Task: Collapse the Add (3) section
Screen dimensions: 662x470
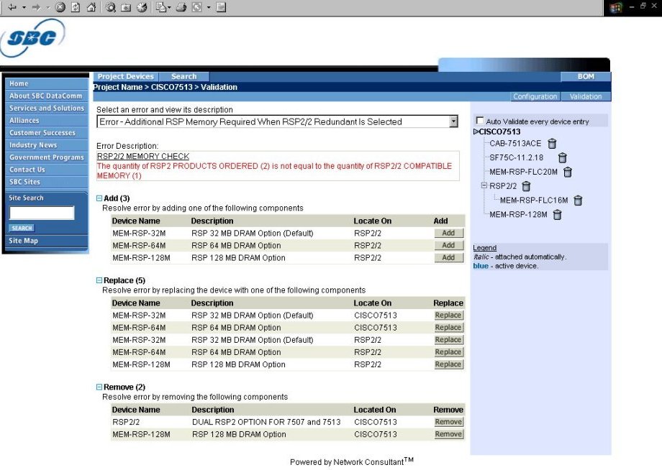Action: click(99, 198)
